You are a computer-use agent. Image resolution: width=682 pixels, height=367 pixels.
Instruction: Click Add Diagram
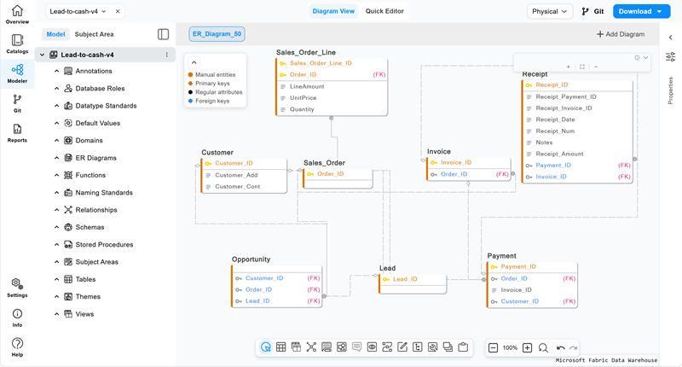pos(621,34)
